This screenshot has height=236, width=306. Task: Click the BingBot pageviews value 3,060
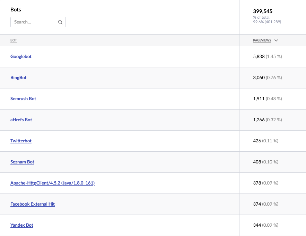[259, 77]
